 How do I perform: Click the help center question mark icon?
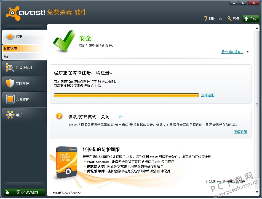tap(206, 19)
